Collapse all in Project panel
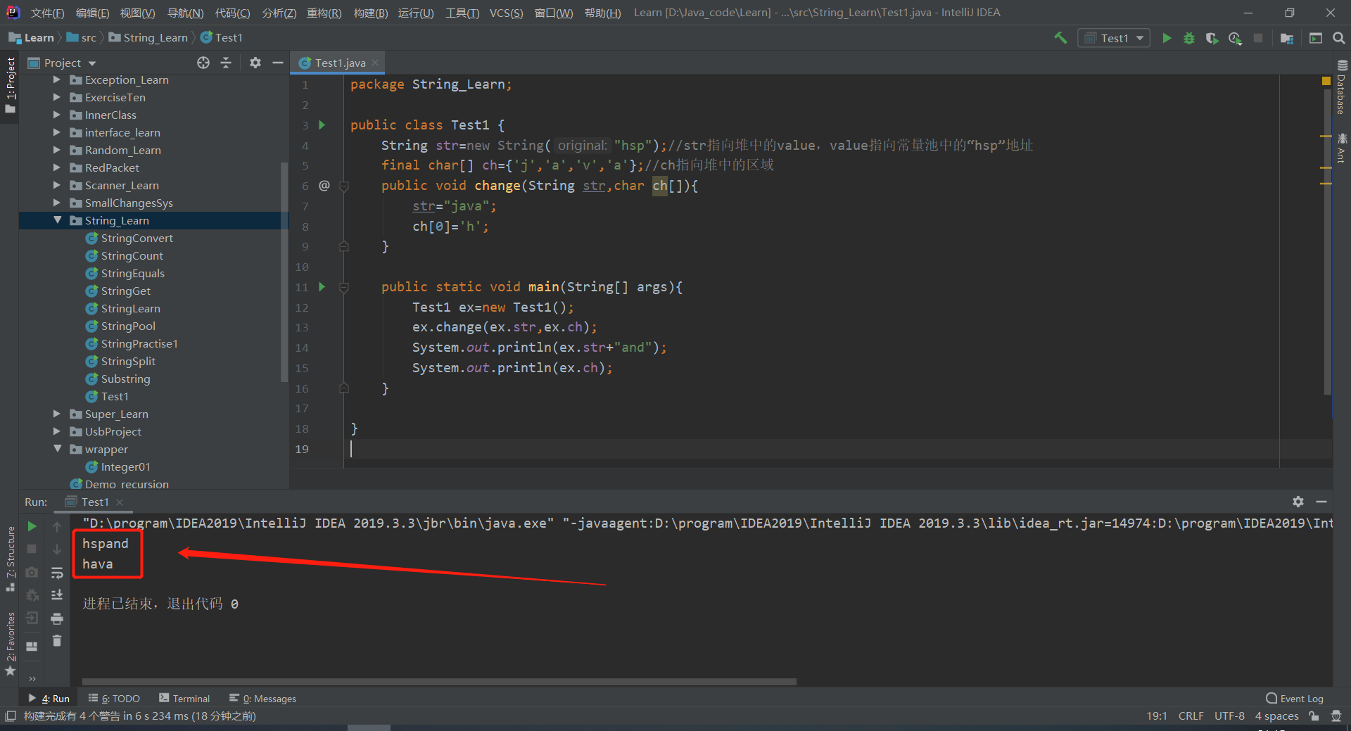 (226, 63)
